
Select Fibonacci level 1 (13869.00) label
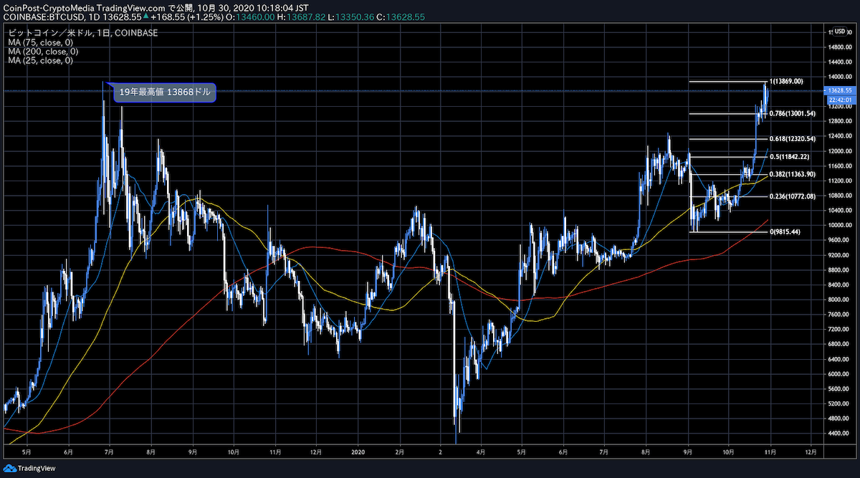(785, 82)
